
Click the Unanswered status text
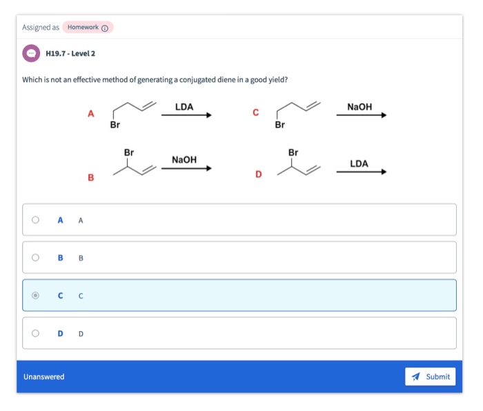(44, 377)
